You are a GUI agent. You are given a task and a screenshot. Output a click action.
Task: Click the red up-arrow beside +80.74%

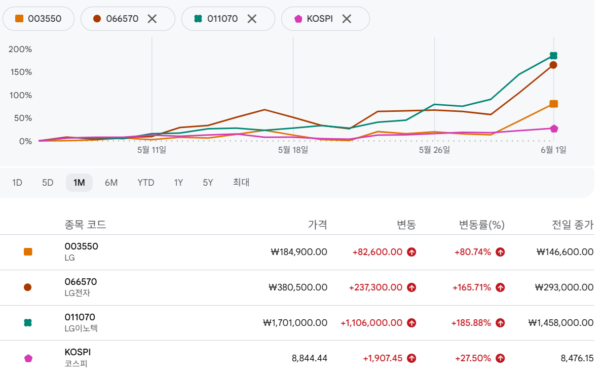pos(500,252)
